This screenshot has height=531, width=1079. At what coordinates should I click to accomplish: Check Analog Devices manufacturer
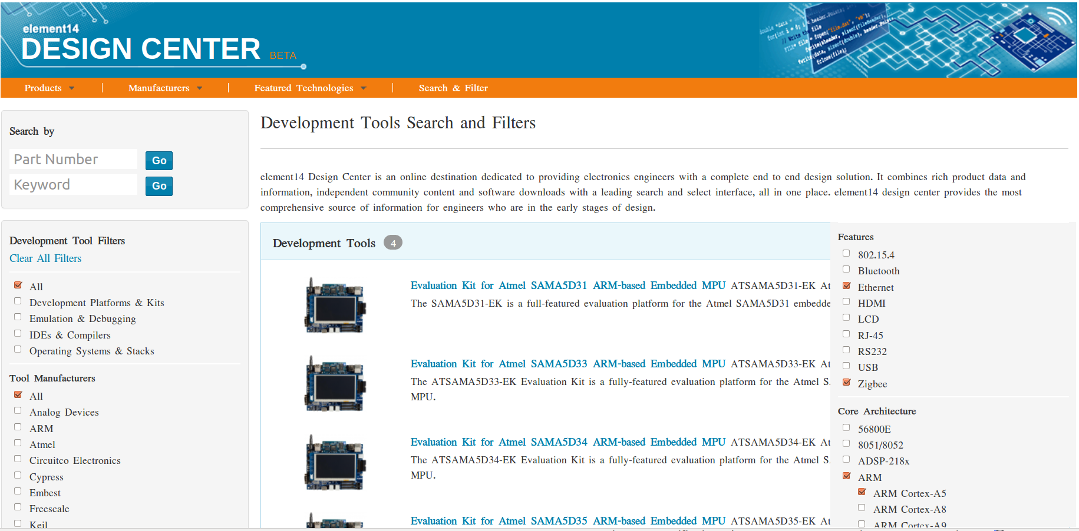pos(18,411)
